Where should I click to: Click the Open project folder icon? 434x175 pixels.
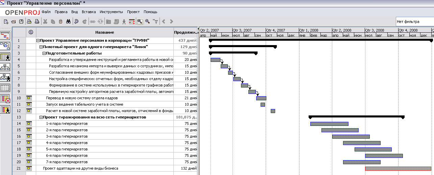pos(14,22)
